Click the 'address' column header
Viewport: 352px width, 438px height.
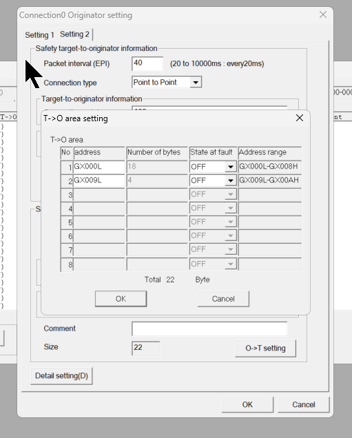pyautogui.click(x=99, y=152)
